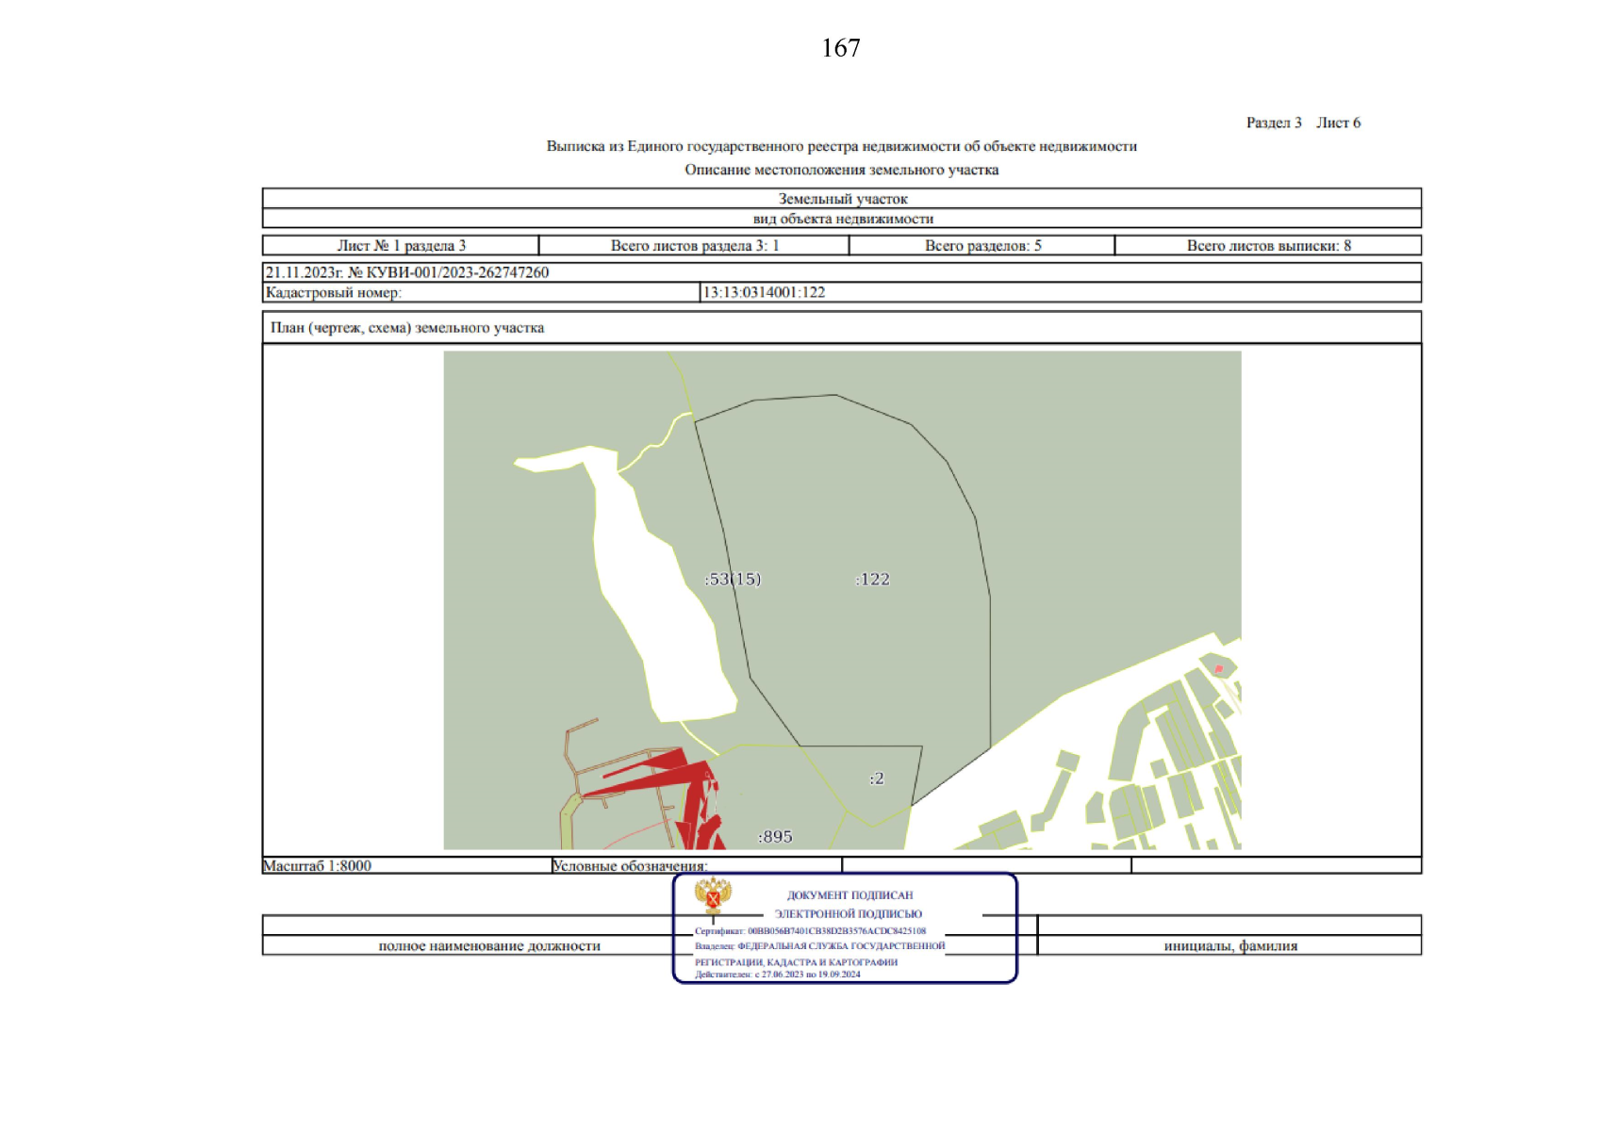Click the "Кадастровый номер:" label cell

(x=334, y=292)
